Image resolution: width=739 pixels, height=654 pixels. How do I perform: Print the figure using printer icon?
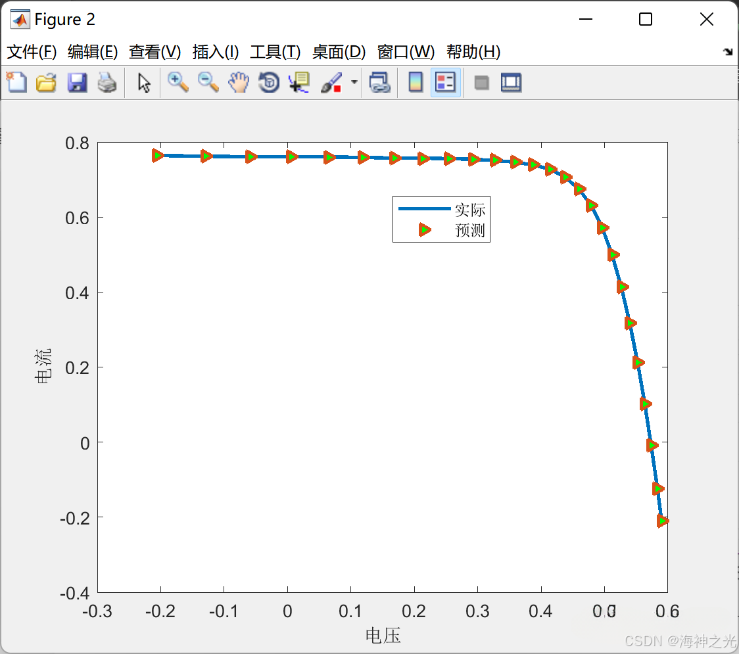click(x=107, y=82)
